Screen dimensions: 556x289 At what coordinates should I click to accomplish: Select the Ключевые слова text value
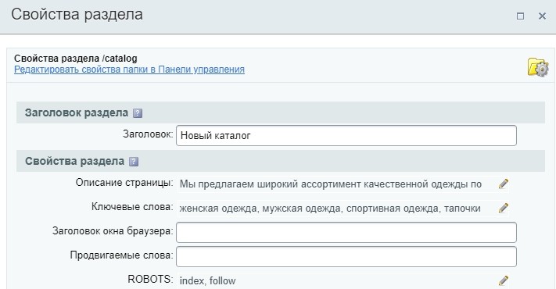pos(330,209)
